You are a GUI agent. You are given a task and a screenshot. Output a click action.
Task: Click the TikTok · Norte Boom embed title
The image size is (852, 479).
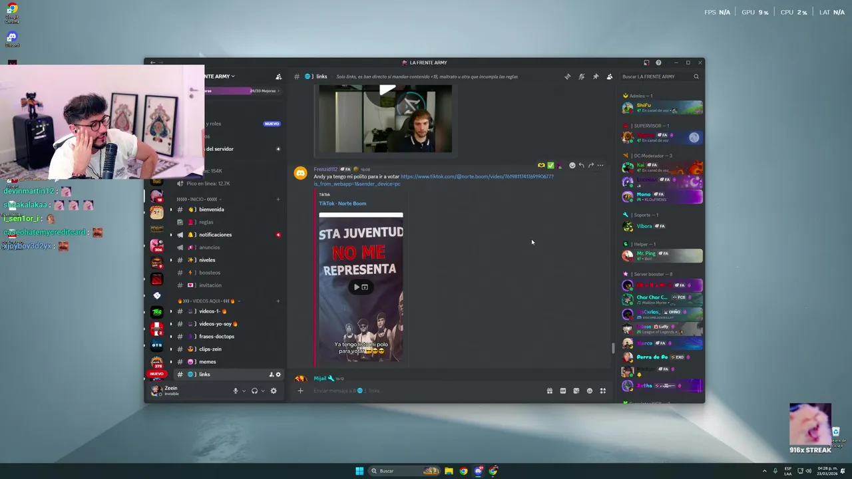(342, 204)
